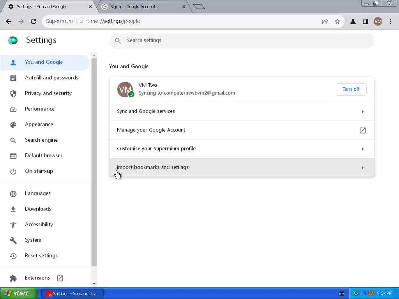Open the Performance settings section
The height and width of the screenshot is (299, 399).
[45, 109]
